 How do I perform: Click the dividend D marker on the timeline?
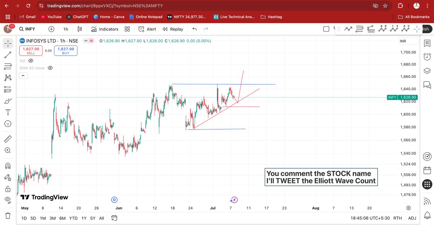[114, 200]
